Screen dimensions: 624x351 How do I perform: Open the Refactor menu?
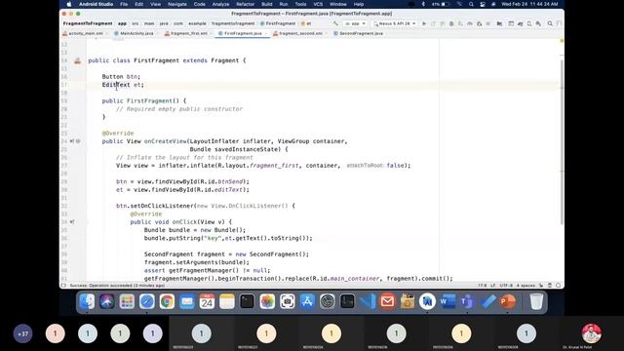tap(245, 4)
